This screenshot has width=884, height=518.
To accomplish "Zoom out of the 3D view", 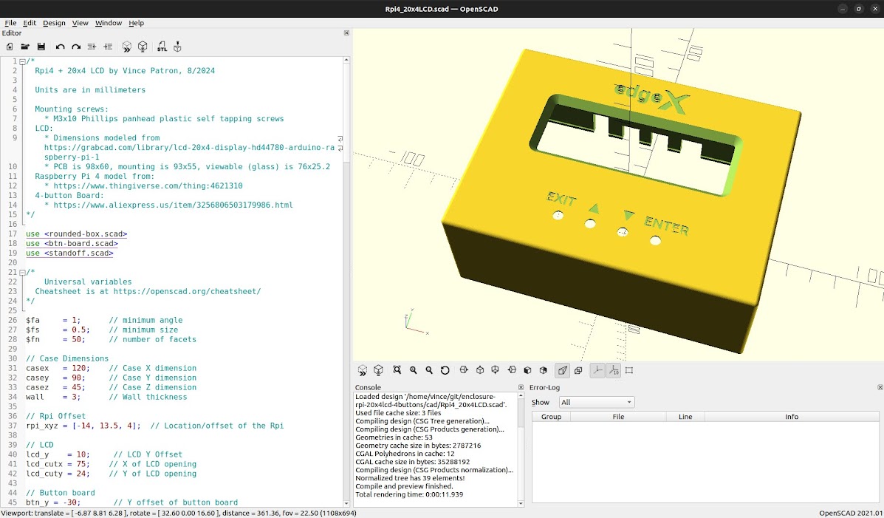I will [429, 370].
